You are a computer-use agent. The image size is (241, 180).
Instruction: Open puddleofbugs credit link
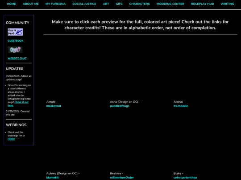(x=120, y=106)
